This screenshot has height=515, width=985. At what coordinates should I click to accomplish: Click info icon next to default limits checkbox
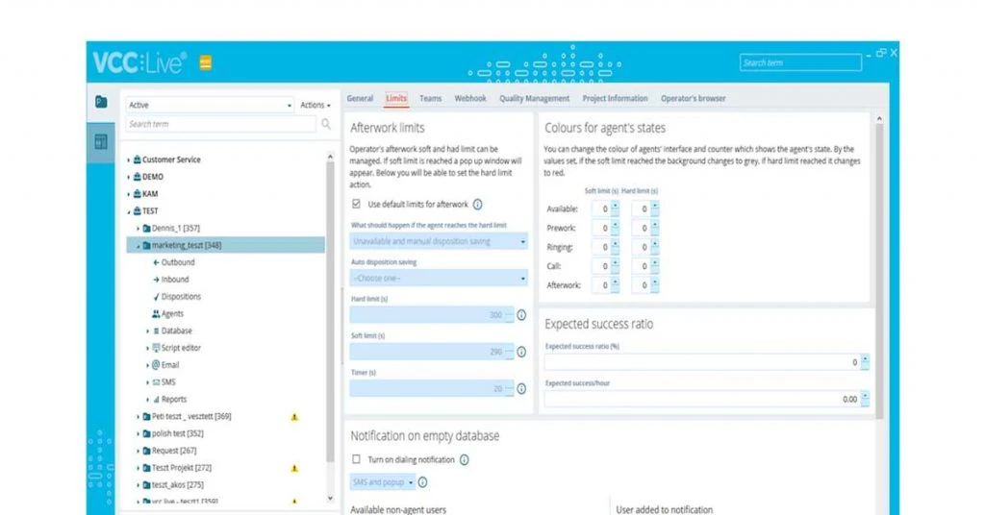coord(477,205)
